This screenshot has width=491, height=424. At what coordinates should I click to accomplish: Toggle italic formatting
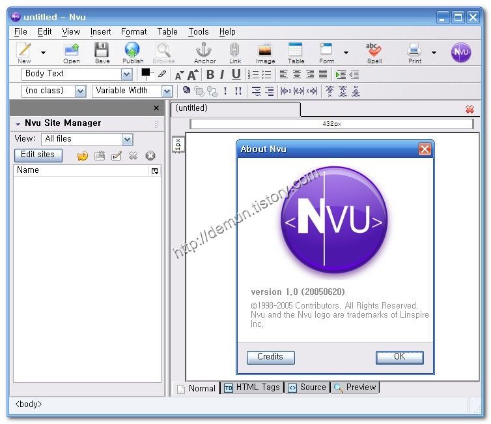pos(222,74)
